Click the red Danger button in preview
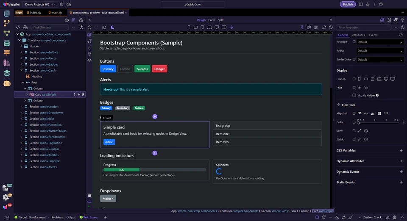This screenshot has height=221, width=407. click(159, 69)
